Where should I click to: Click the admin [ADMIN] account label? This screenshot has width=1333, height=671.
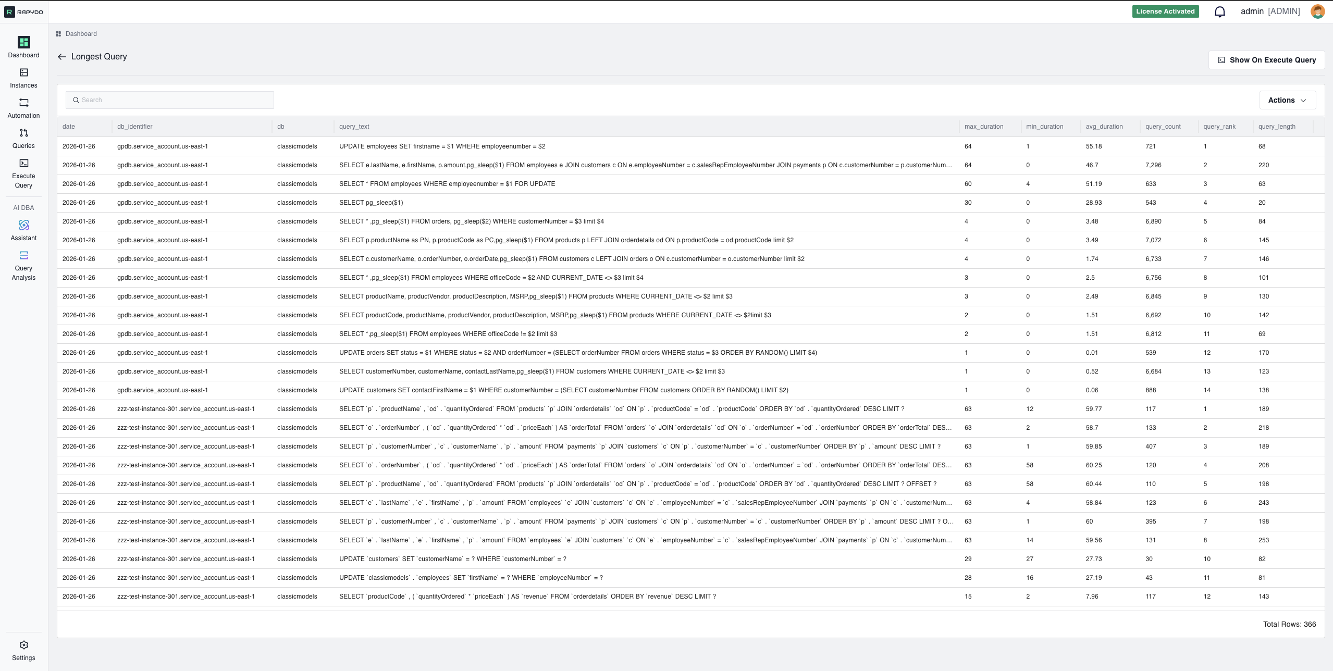[x=1270, y=11]
